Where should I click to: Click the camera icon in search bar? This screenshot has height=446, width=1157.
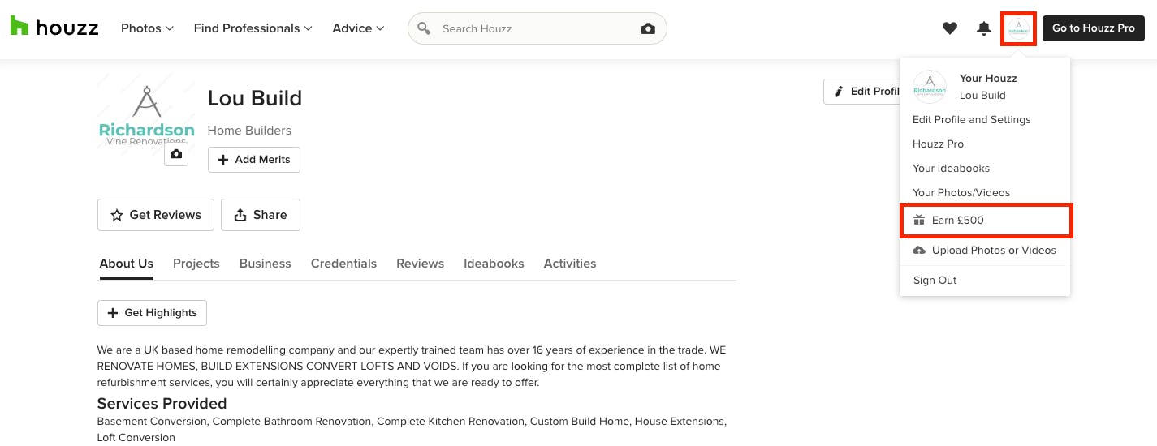[648, 28]
